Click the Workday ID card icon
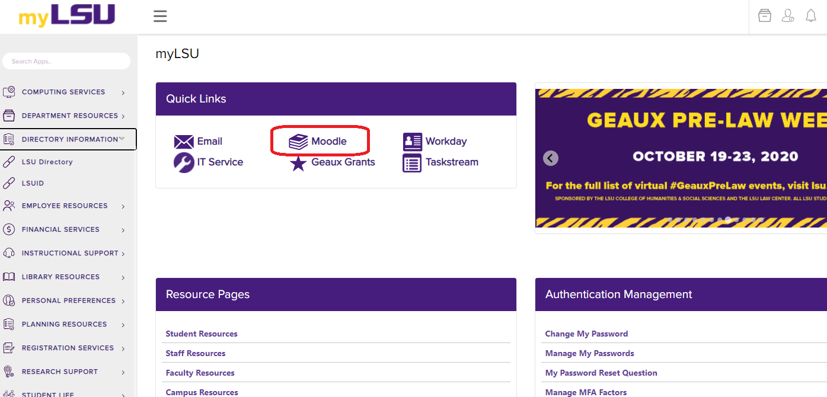The height and width of the screenshot is (397, 827). tap(412, 142)
